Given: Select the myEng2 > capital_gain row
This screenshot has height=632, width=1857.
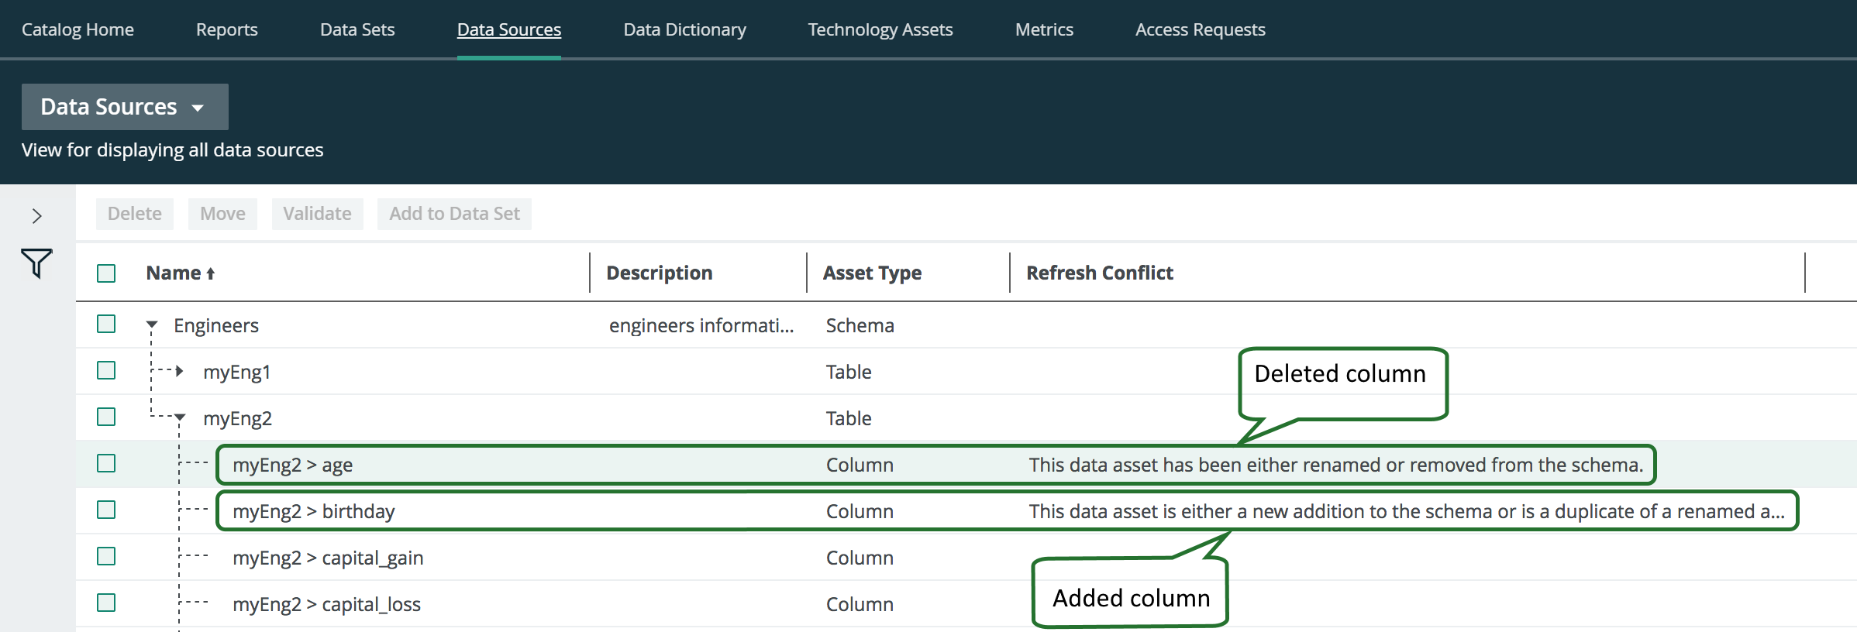Looking at the screenshot, I should click(328, 558).
